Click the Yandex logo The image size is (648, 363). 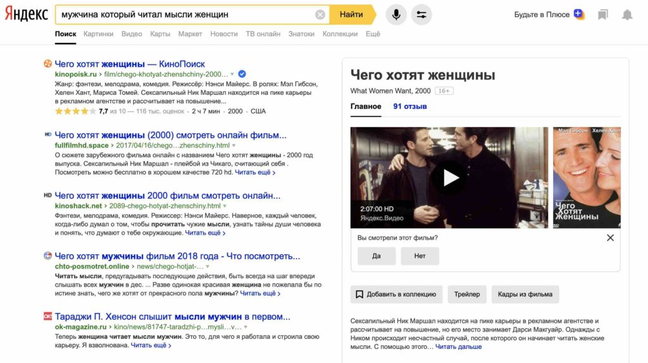pyautogui.click(x=27, y=14)
